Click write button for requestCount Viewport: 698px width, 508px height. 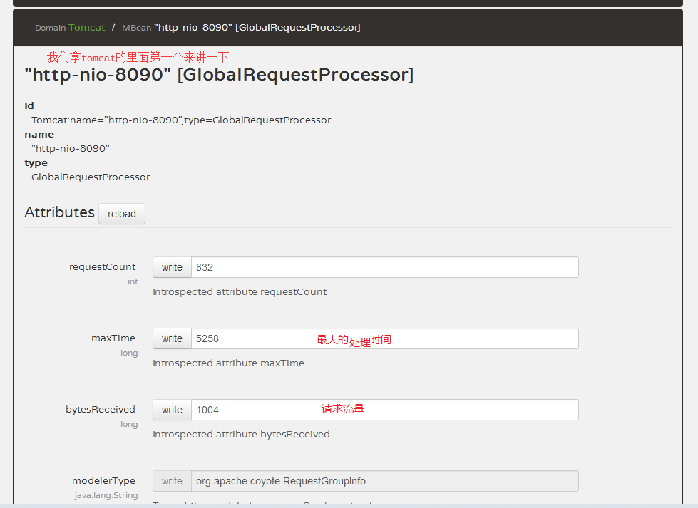coord(172,267)
